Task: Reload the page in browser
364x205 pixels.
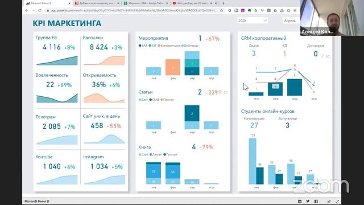Action: 40,10
